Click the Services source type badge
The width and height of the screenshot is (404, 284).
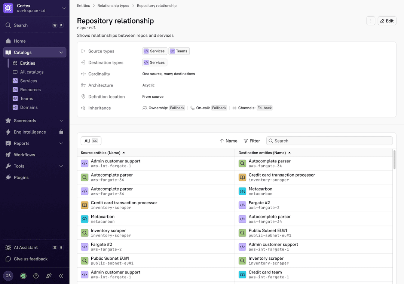[154, 51]
